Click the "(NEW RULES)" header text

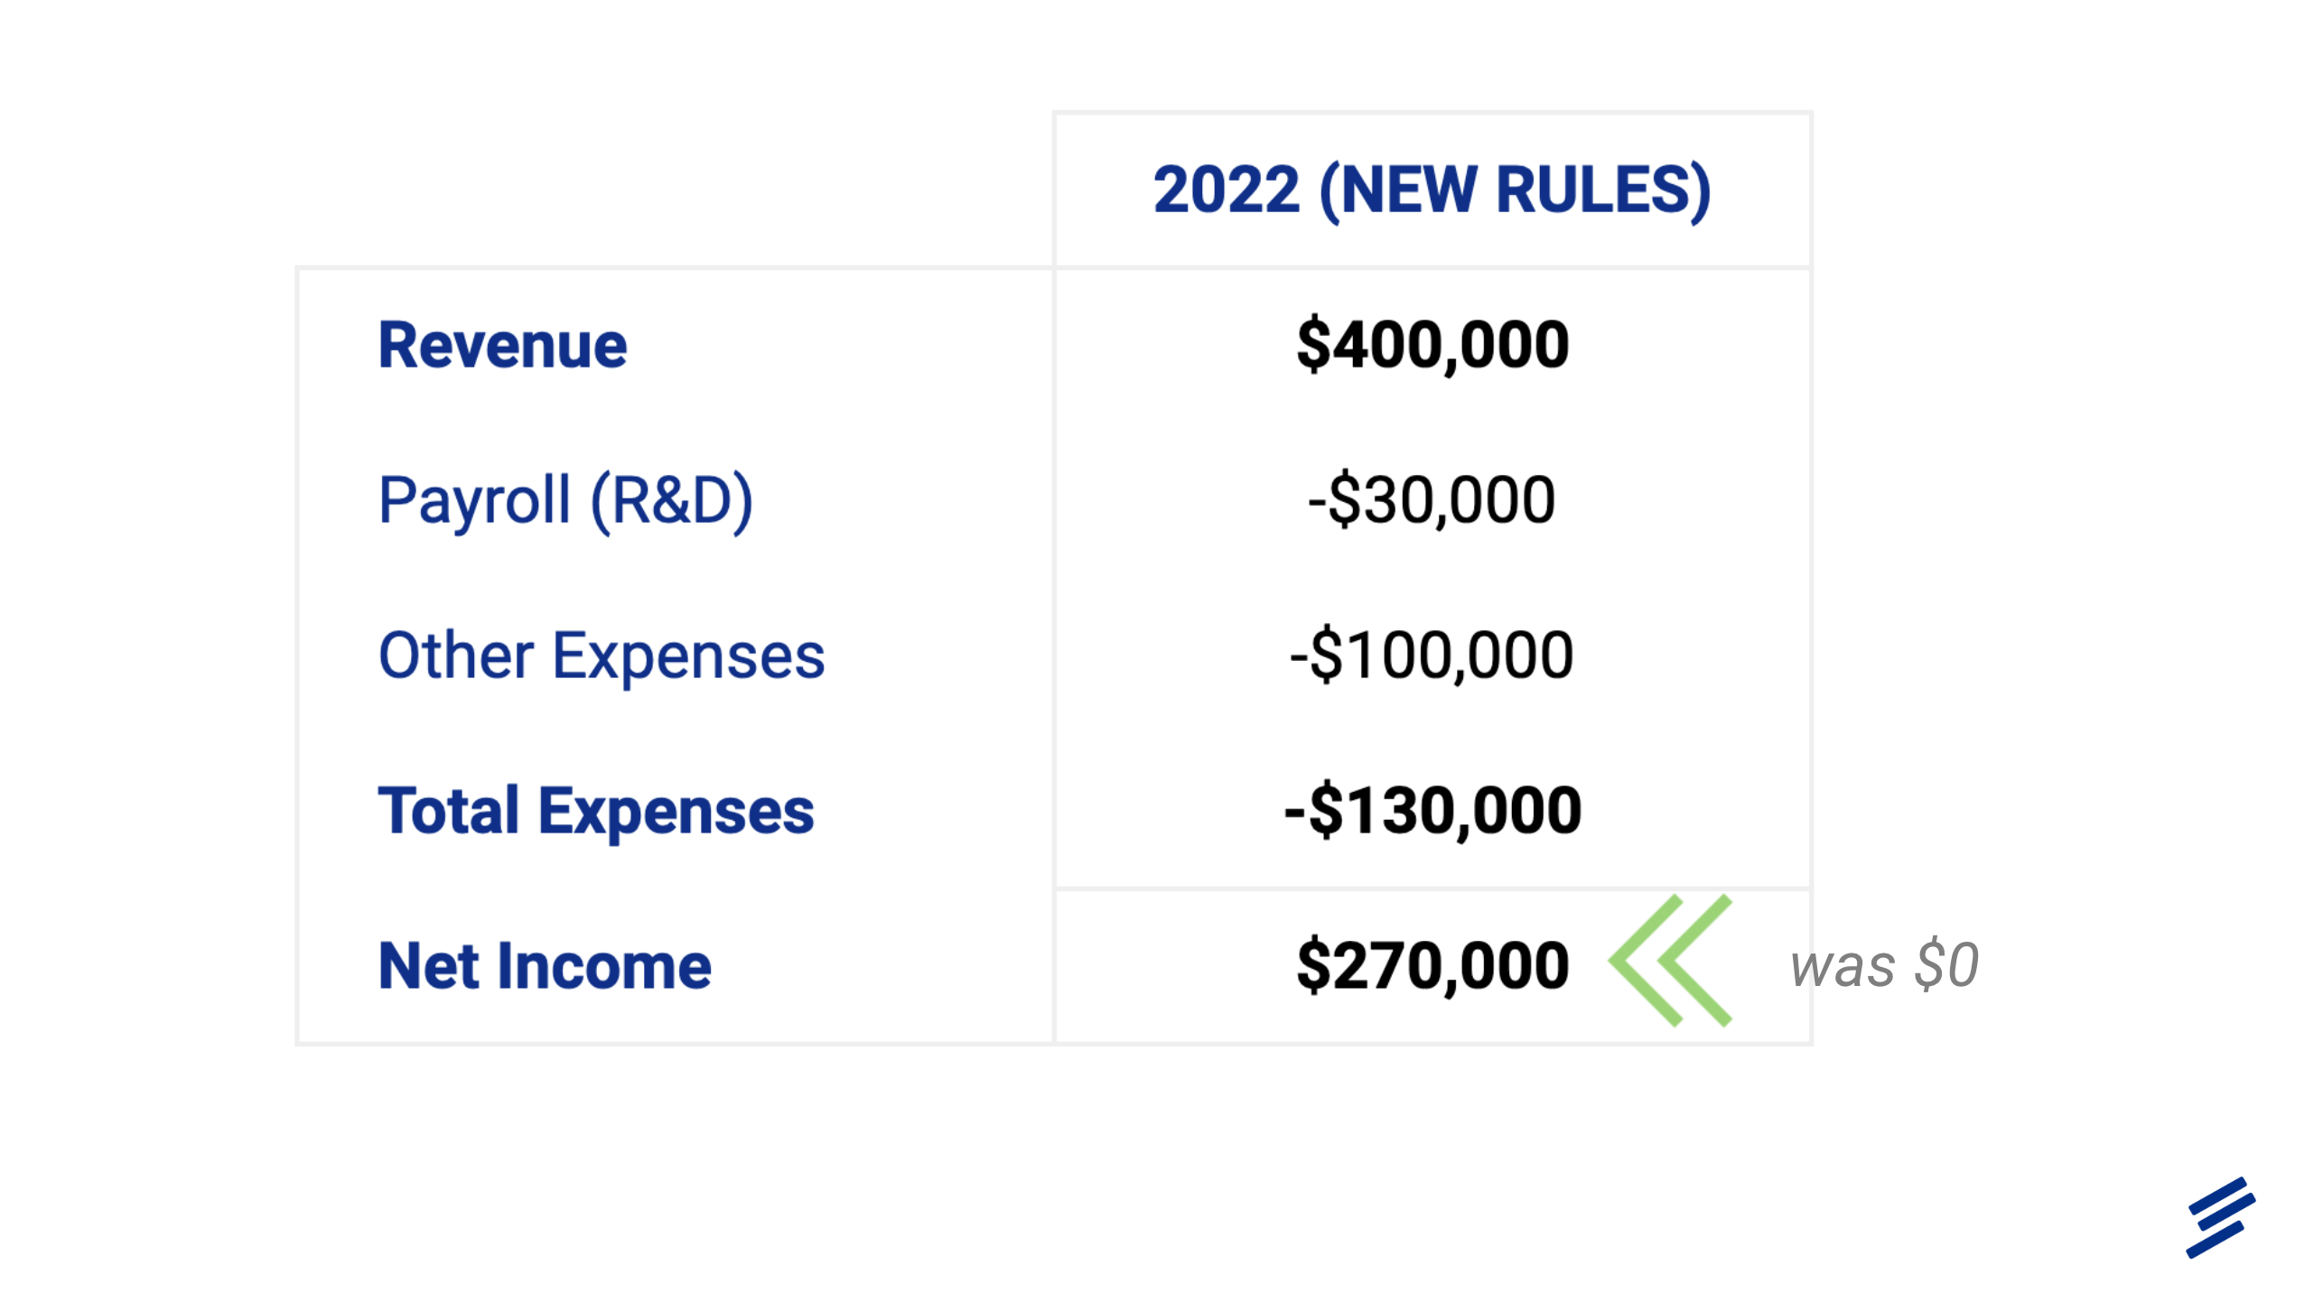[x=1515, y=191]
